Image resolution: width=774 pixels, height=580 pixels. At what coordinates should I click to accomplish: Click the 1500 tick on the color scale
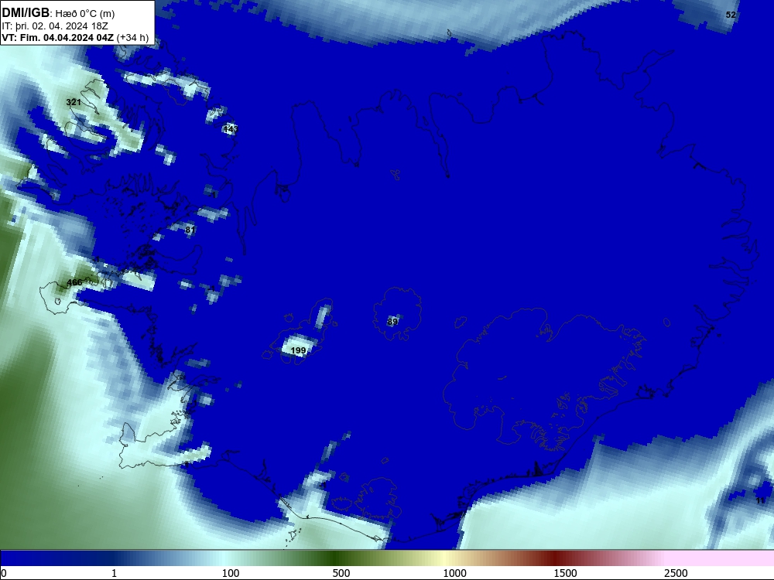(x=565, y=573)
